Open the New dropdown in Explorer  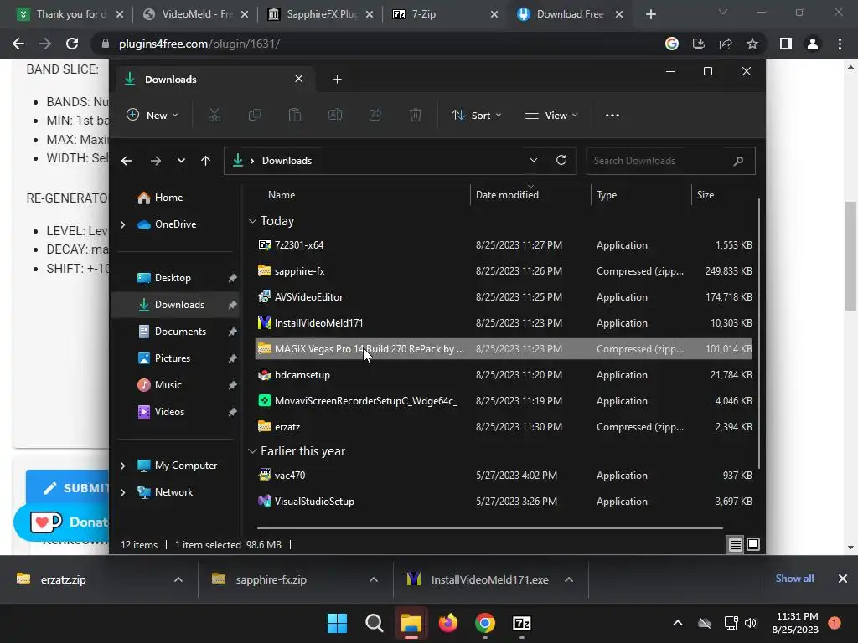152,115
